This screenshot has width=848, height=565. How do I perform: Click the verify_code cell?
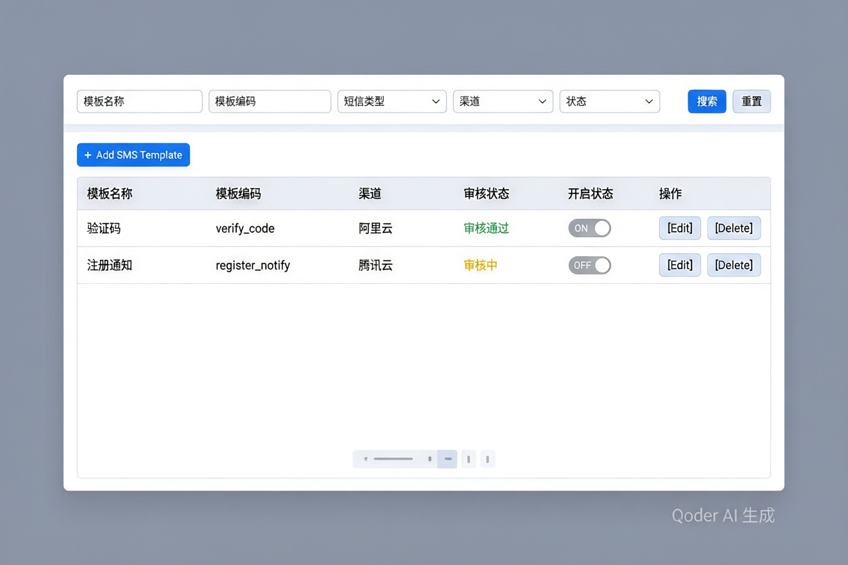coord(245,228)
